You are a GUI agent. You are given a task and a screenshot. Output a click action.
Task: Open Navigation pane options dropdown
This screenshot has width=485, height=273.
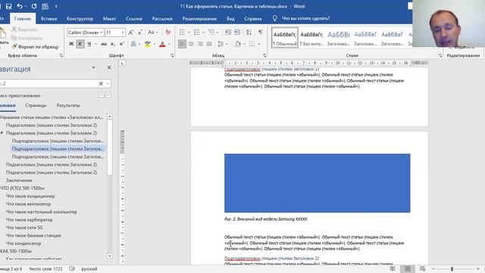(94, 67)
